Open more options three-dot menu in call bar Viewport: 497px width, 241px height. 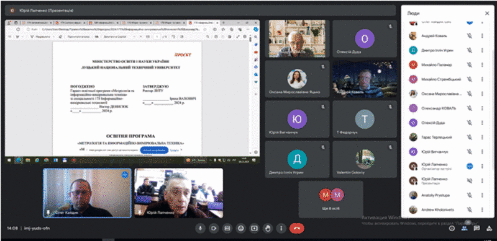click(281, 228)
